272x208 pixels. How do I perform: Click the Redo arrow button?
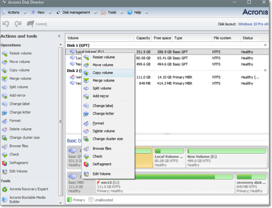click(x=18, y=24)
